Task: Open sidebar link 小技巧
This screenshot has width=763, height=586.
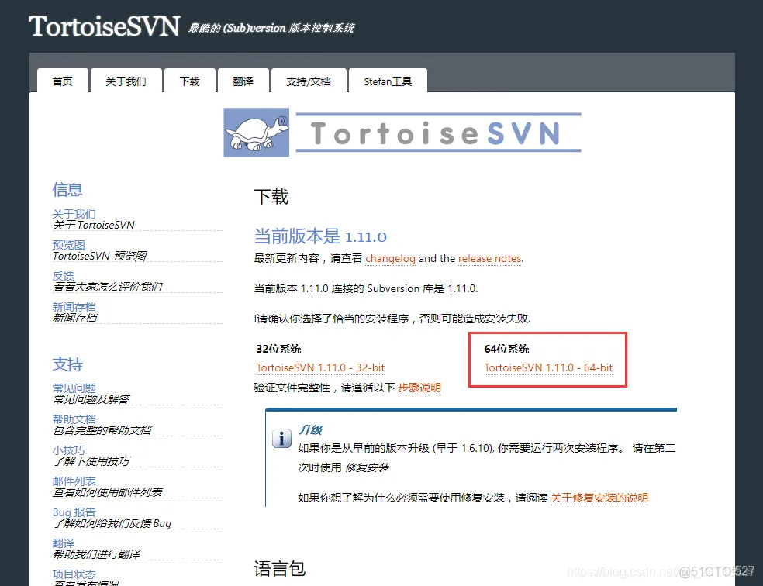Action: (68, 450)
